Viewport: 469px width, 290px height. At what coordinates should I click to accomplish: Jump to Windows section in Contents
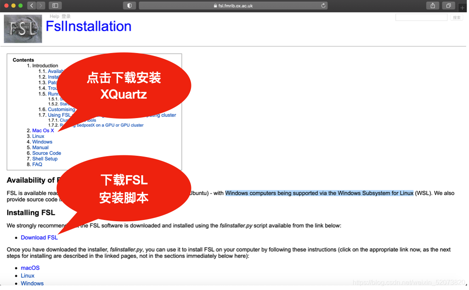point(42,142)
